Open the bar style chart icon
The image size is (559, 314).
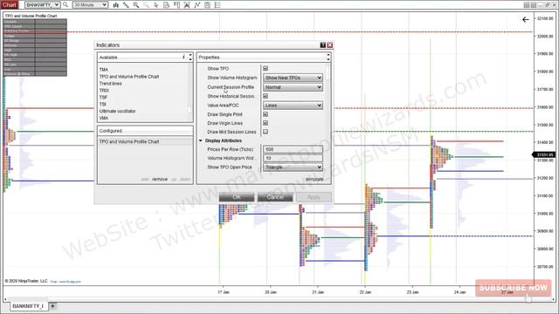tap(116, 5)
